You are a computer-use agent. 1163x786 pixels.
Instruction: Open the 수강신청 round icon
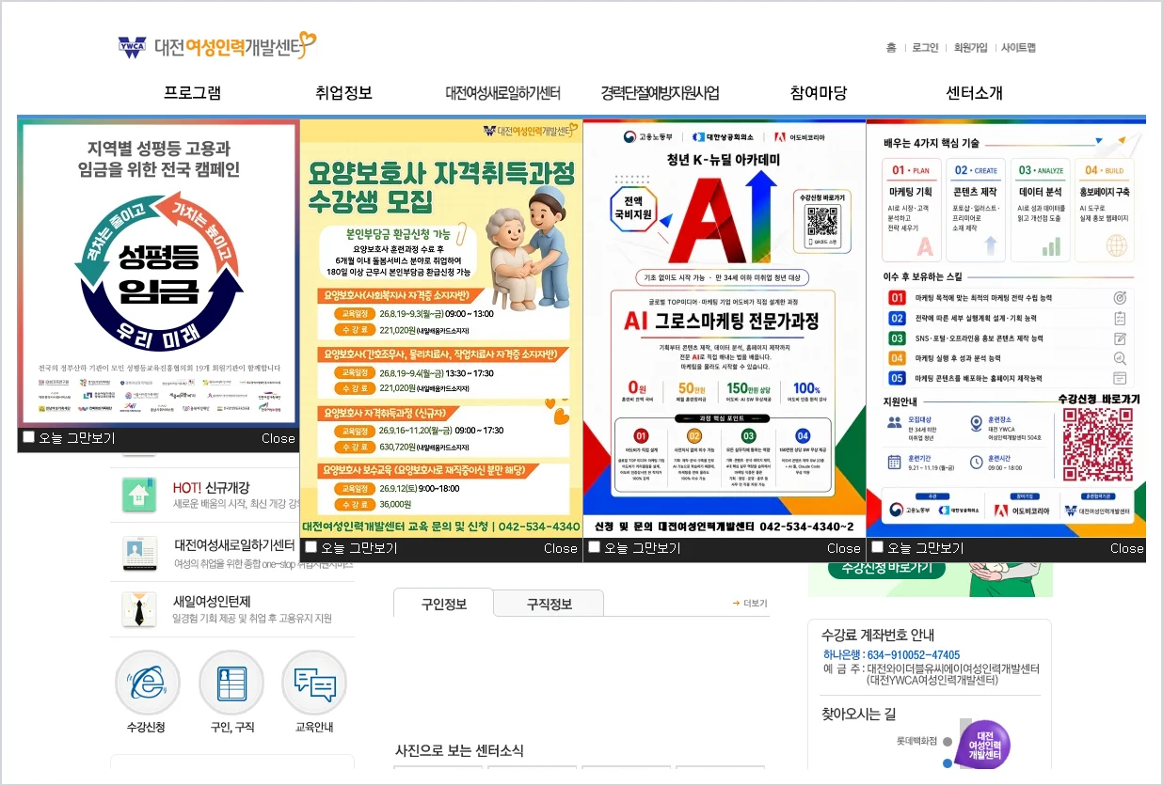[x=147, y=683]
